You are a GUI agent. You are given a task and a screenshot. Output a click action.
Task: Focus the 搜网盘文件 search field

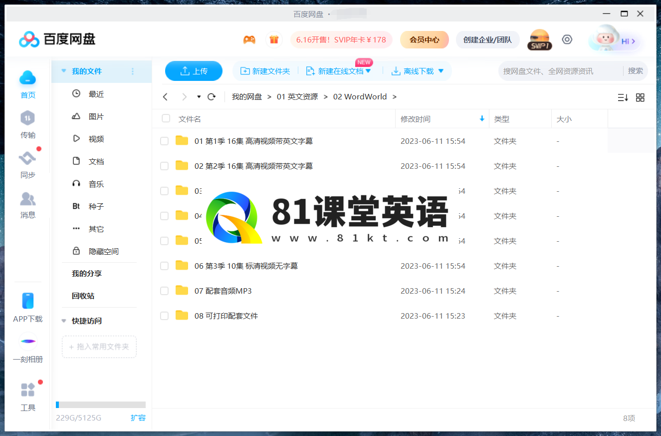(560, 71)
